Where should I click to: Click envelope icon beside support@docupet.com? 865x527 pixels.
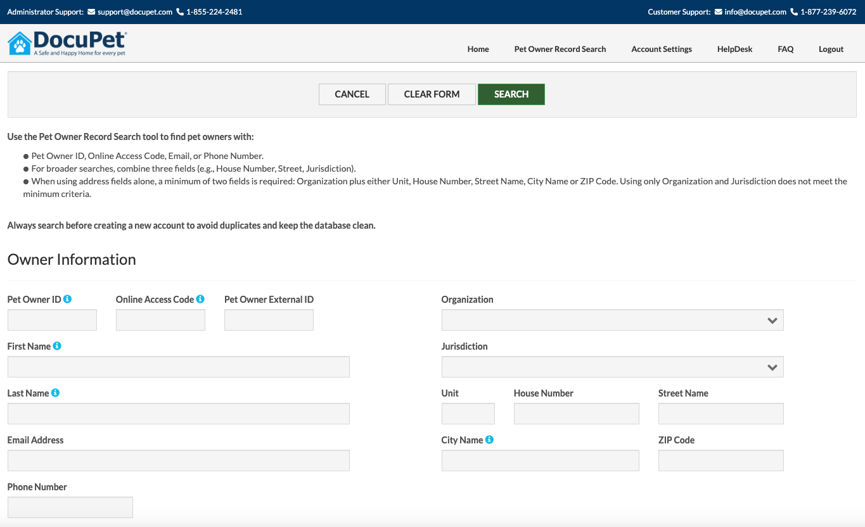point(91,12)
